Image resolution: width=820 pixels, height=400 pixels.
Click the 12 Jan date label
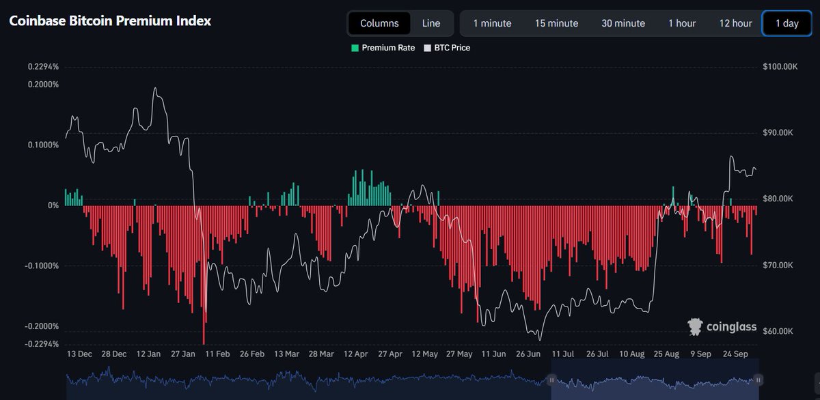click(149, 354)
